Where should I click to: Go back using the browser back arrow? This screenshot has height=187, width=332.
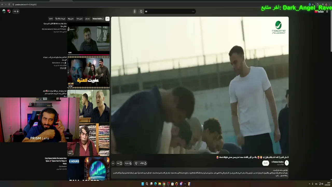(2, 4)
